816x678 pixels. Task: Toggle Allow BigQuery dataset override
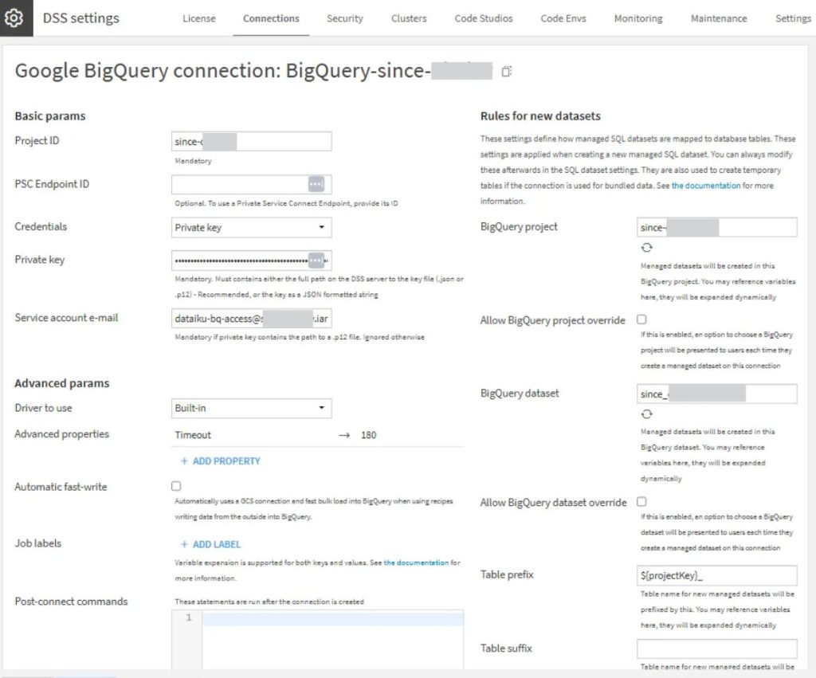coord(641,502)
